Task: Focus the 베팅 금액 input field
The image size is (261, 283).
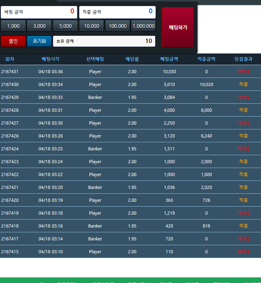Action: pos(39,12)
